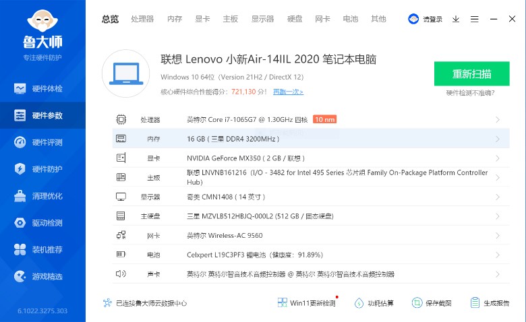Open 游戏精选 games section
This screenshot has height=322, width=526.
tap(42, 276)
